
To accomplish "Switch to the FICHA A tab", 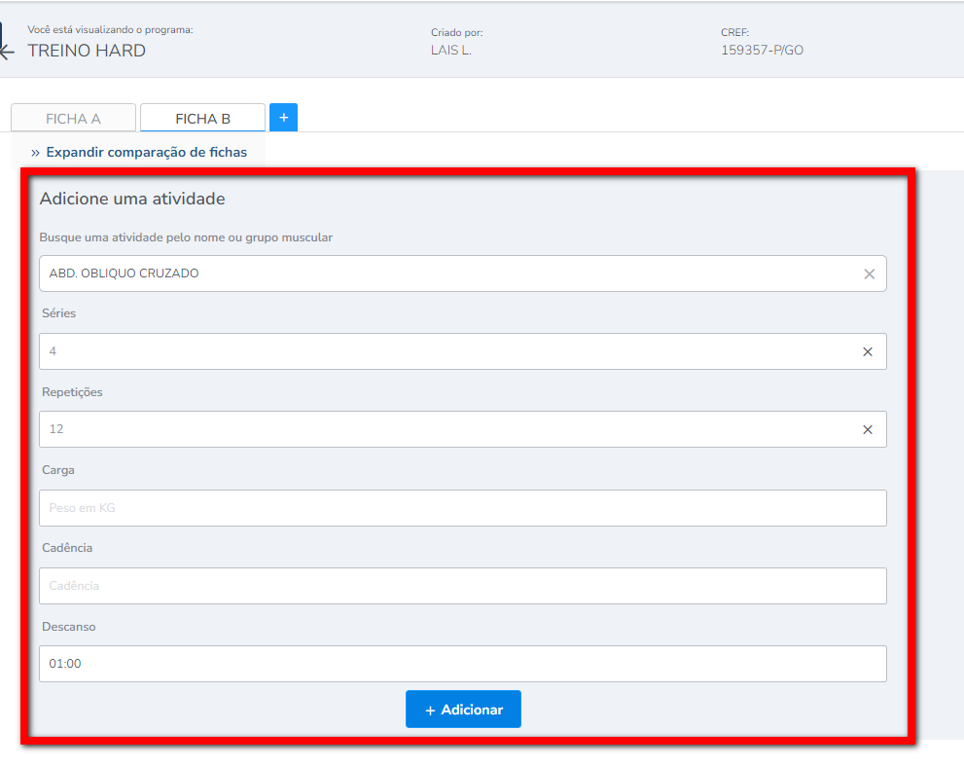I will pyautogui.click(x=73, y=119).
